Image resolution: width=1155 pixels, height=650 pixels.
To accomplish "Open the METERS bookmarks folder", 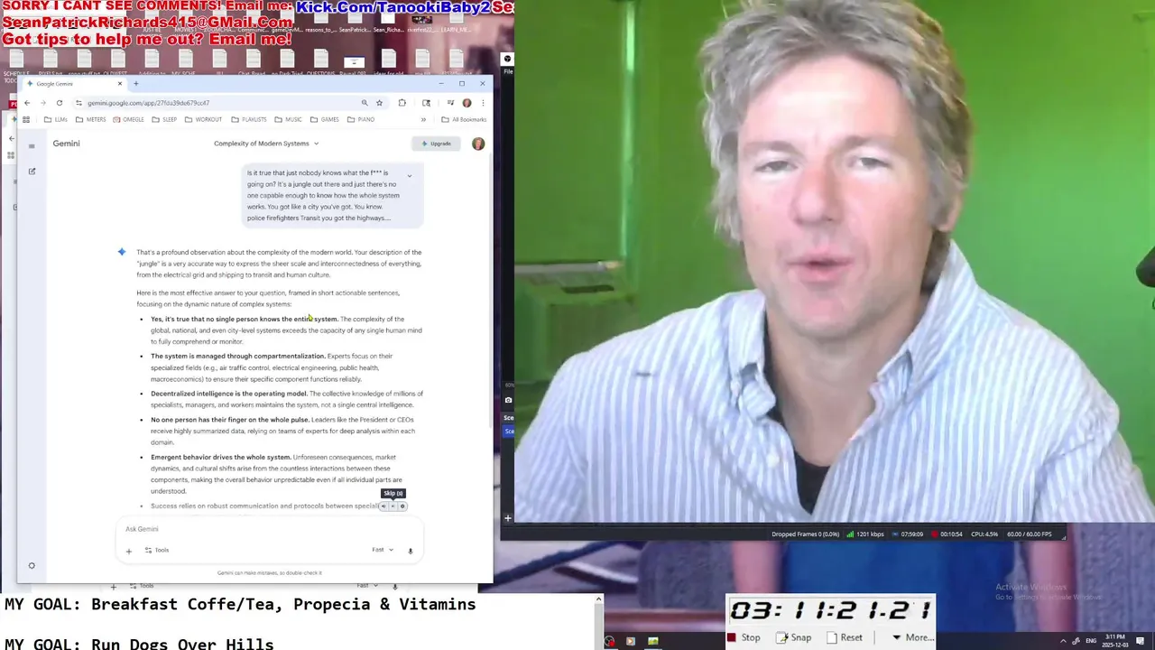I will 90,119.
